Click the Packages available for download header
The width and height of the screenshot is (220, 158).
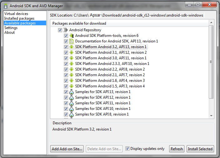(x=79, y=23)
